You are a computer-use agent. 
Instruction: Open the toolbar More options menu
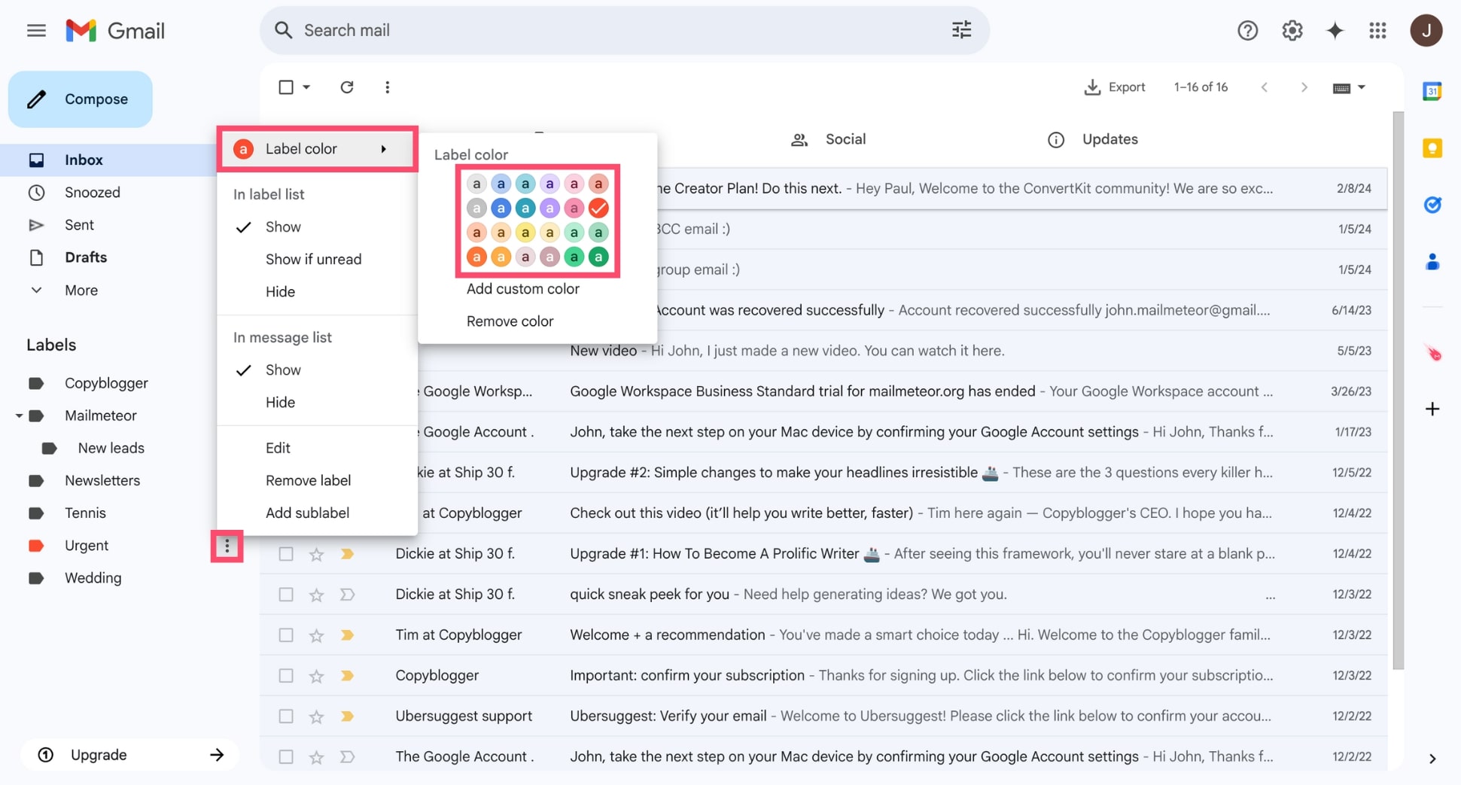pyautogui.click(x=387, y=87)
